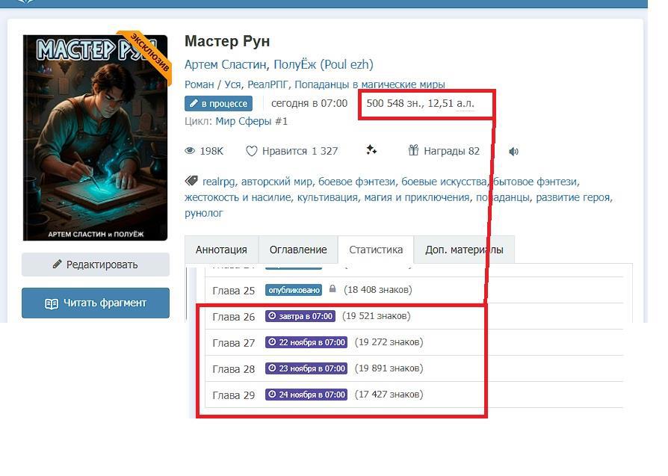Viewport: 668px width, 476px height.
Task: Click the views eye icon
Action: [x=190, y=151]
